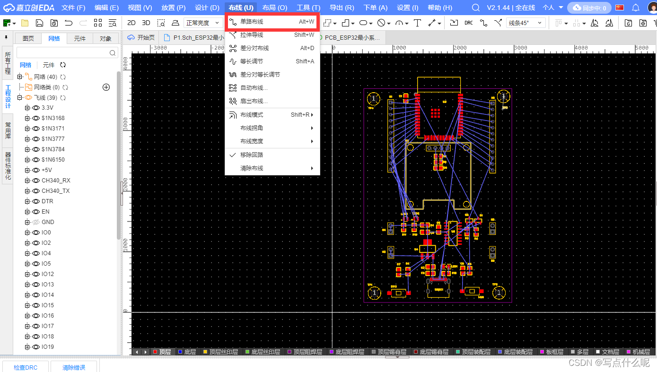This screenshot has width=657, height=372.
Task: Open the 清除布线 submenu
Action: [272, 168]
